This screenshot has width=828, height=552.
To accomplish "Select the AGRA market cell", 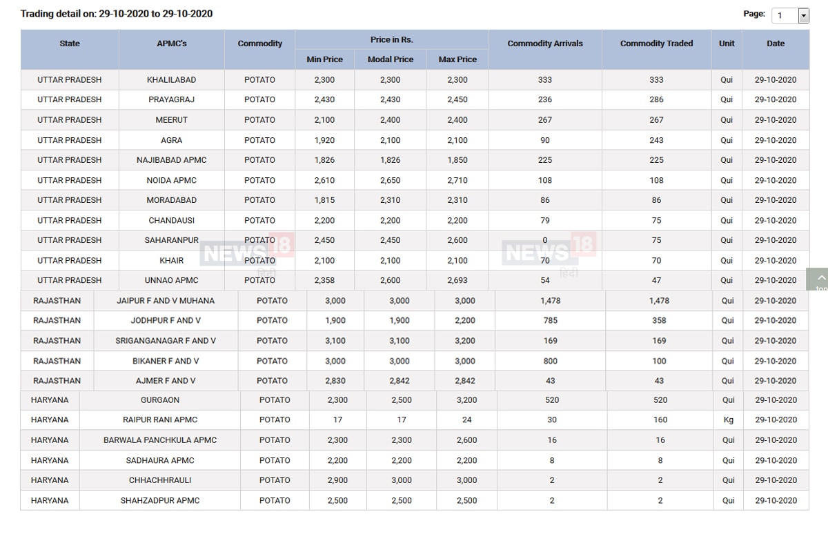I will 172,140.
